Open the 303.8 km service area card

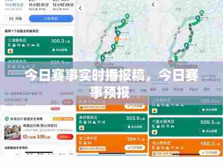(x=112, y=123)
